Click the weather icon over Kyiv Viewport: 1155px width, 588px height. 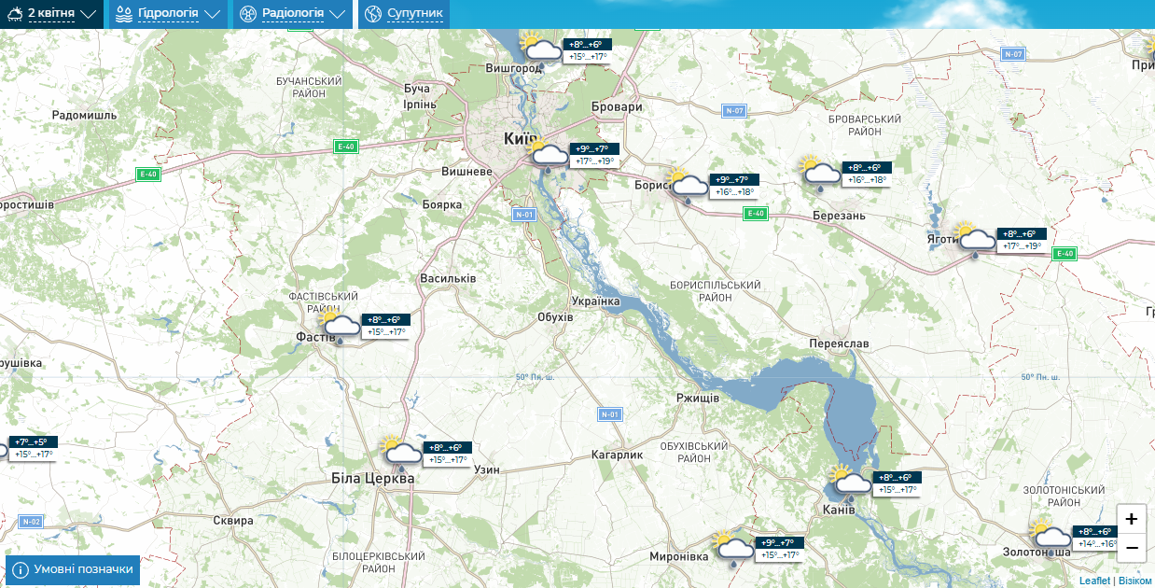[x=547, y=156]
